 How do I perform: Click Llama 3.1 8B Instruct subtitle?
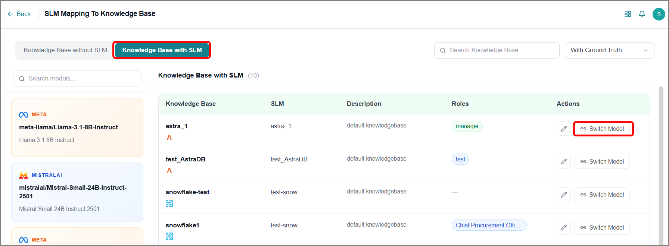[47, 140]
